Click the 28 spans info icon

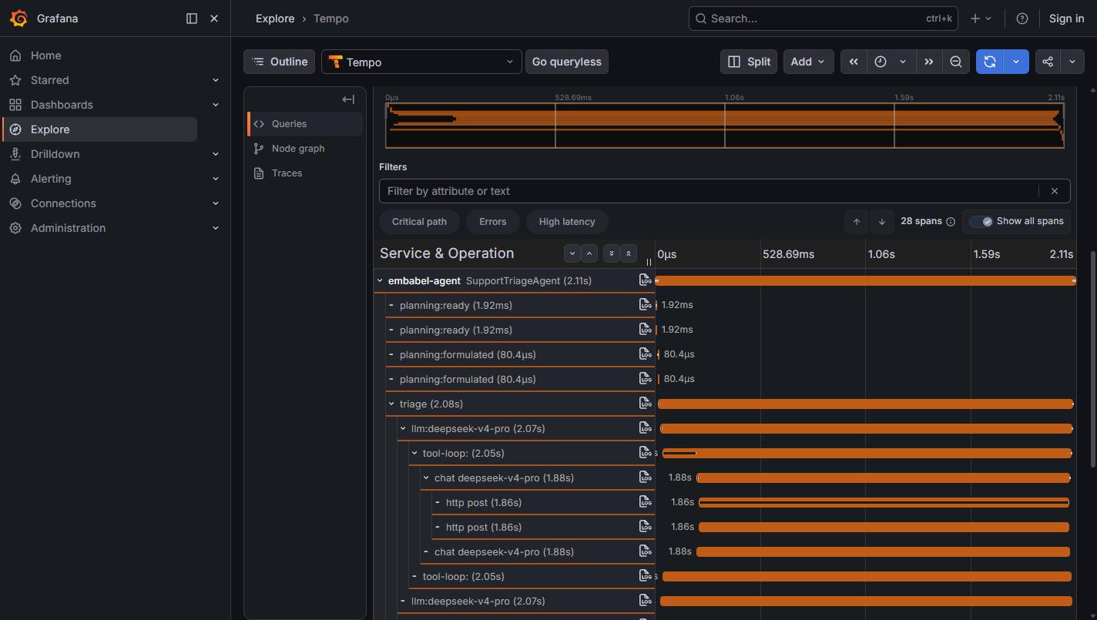pos(951,222)
